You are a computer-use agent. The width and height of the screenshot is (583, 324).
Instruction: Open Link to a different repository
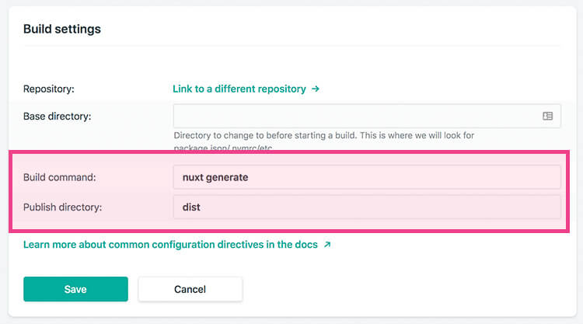pos(239,89)
